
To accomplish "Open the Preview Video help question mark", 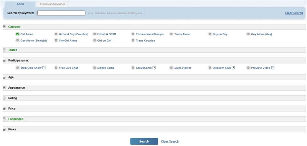I will [273, 68].
